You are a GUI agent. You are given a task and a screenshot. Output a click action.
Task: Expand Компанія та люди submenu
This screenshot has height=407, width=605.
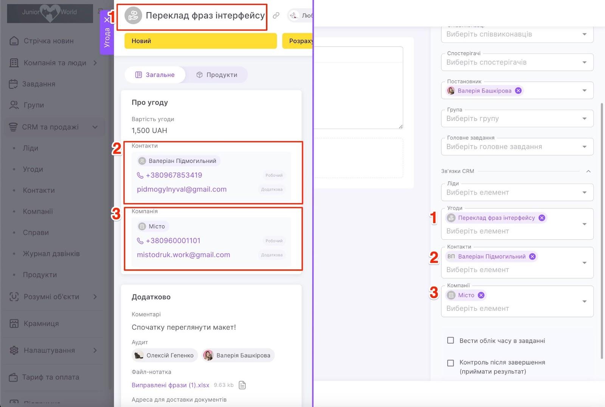pyautogui.click(x=95, y=63)
